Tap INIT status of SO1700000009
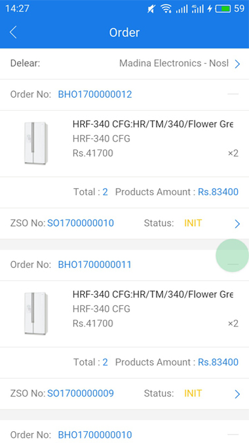Screen dimensions: 249x443 coord(193,393)
